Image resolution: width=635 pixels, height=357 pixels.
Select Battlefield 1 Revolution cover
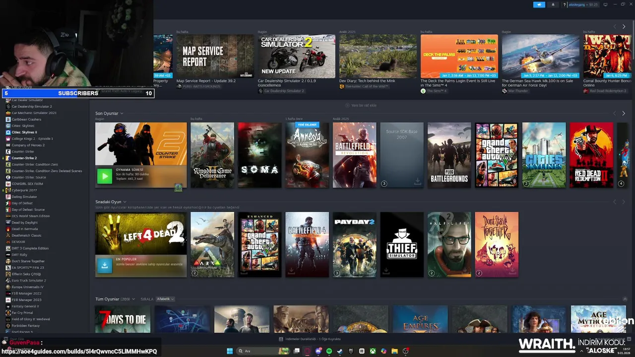click(354, 155)
